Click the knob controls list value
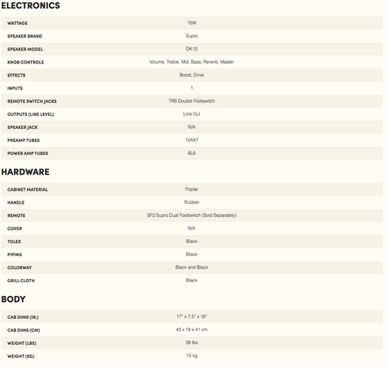 (192, 62)
